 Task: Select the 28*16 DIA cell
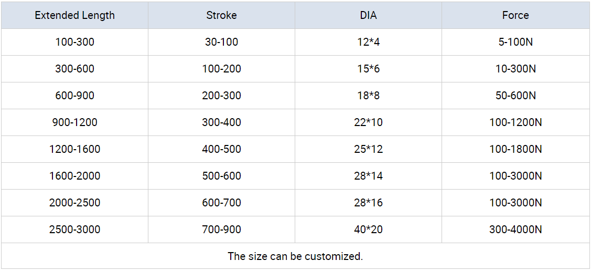coord(368,203)
